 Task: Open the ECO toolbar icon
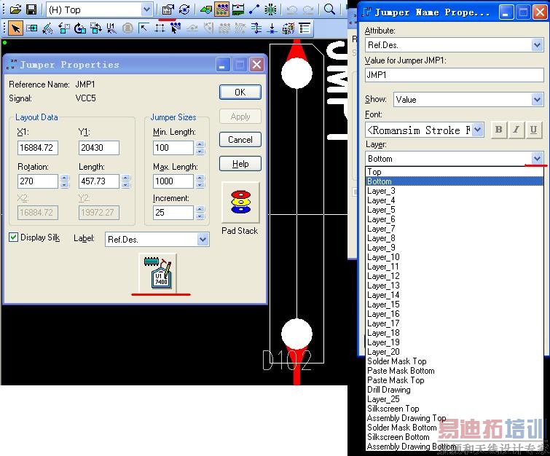(x=254, y=9)
